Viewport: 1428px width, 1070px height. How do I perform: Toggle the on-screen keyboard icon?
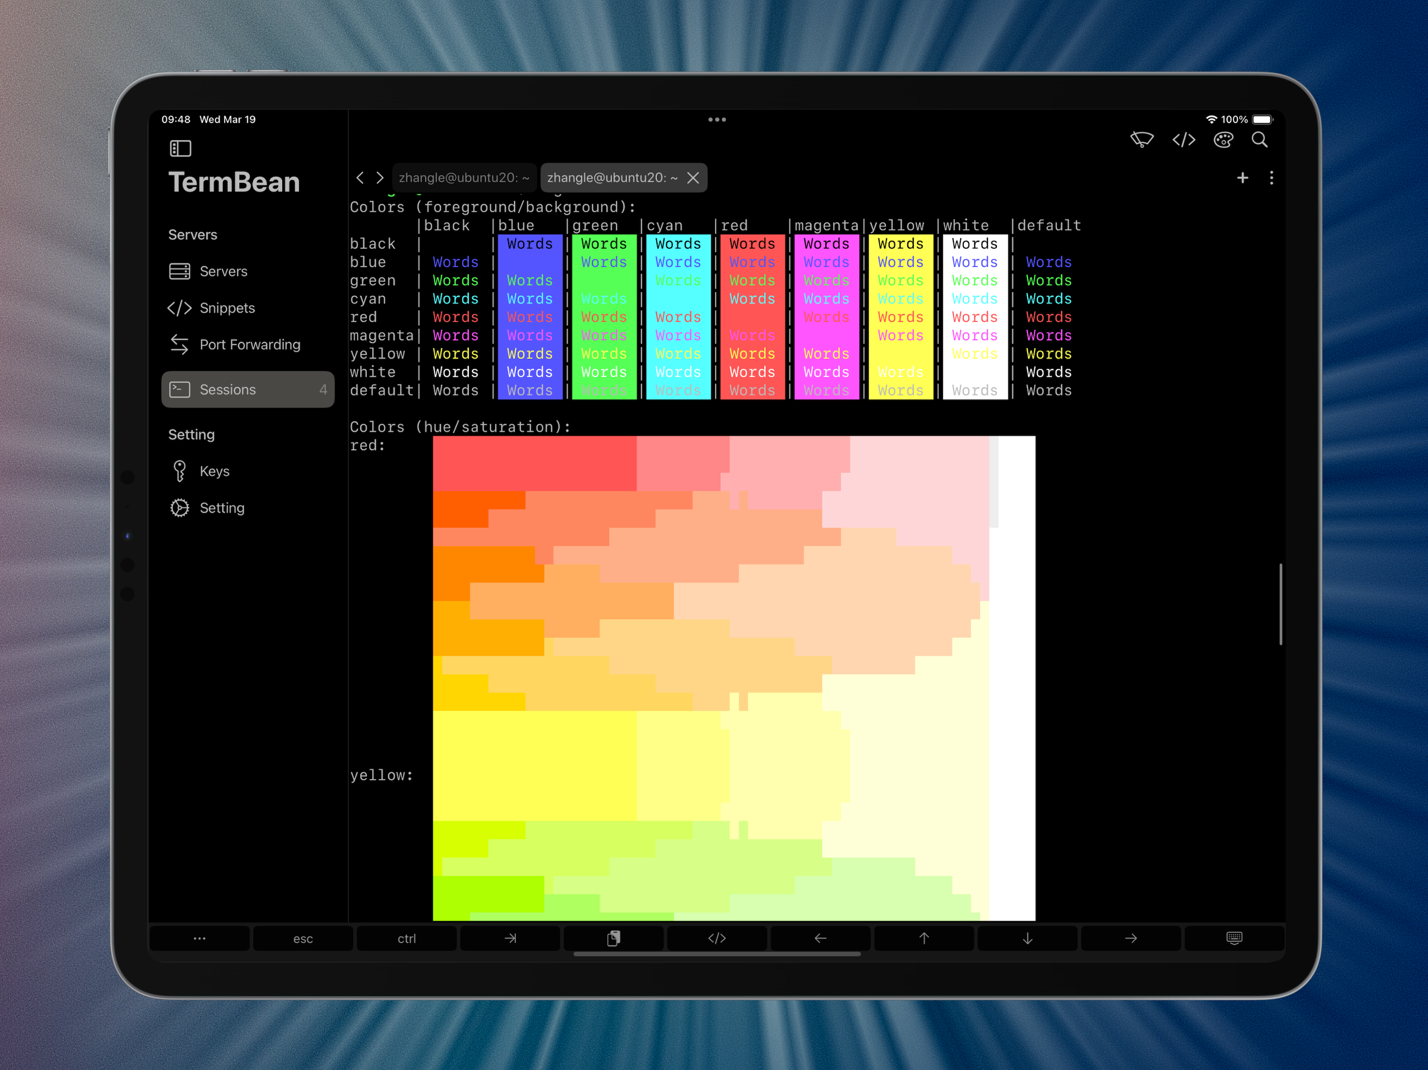click(x=1234, y=938)
